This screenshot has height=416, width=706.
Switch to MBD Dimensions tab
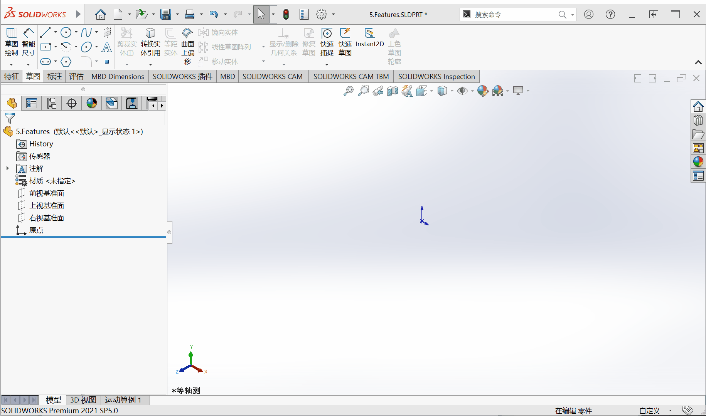118,76
